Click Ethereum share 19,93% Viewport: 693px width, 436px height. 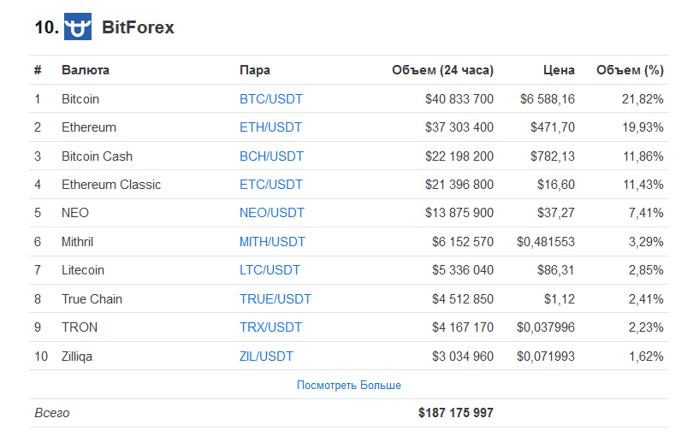coord(643,127)
